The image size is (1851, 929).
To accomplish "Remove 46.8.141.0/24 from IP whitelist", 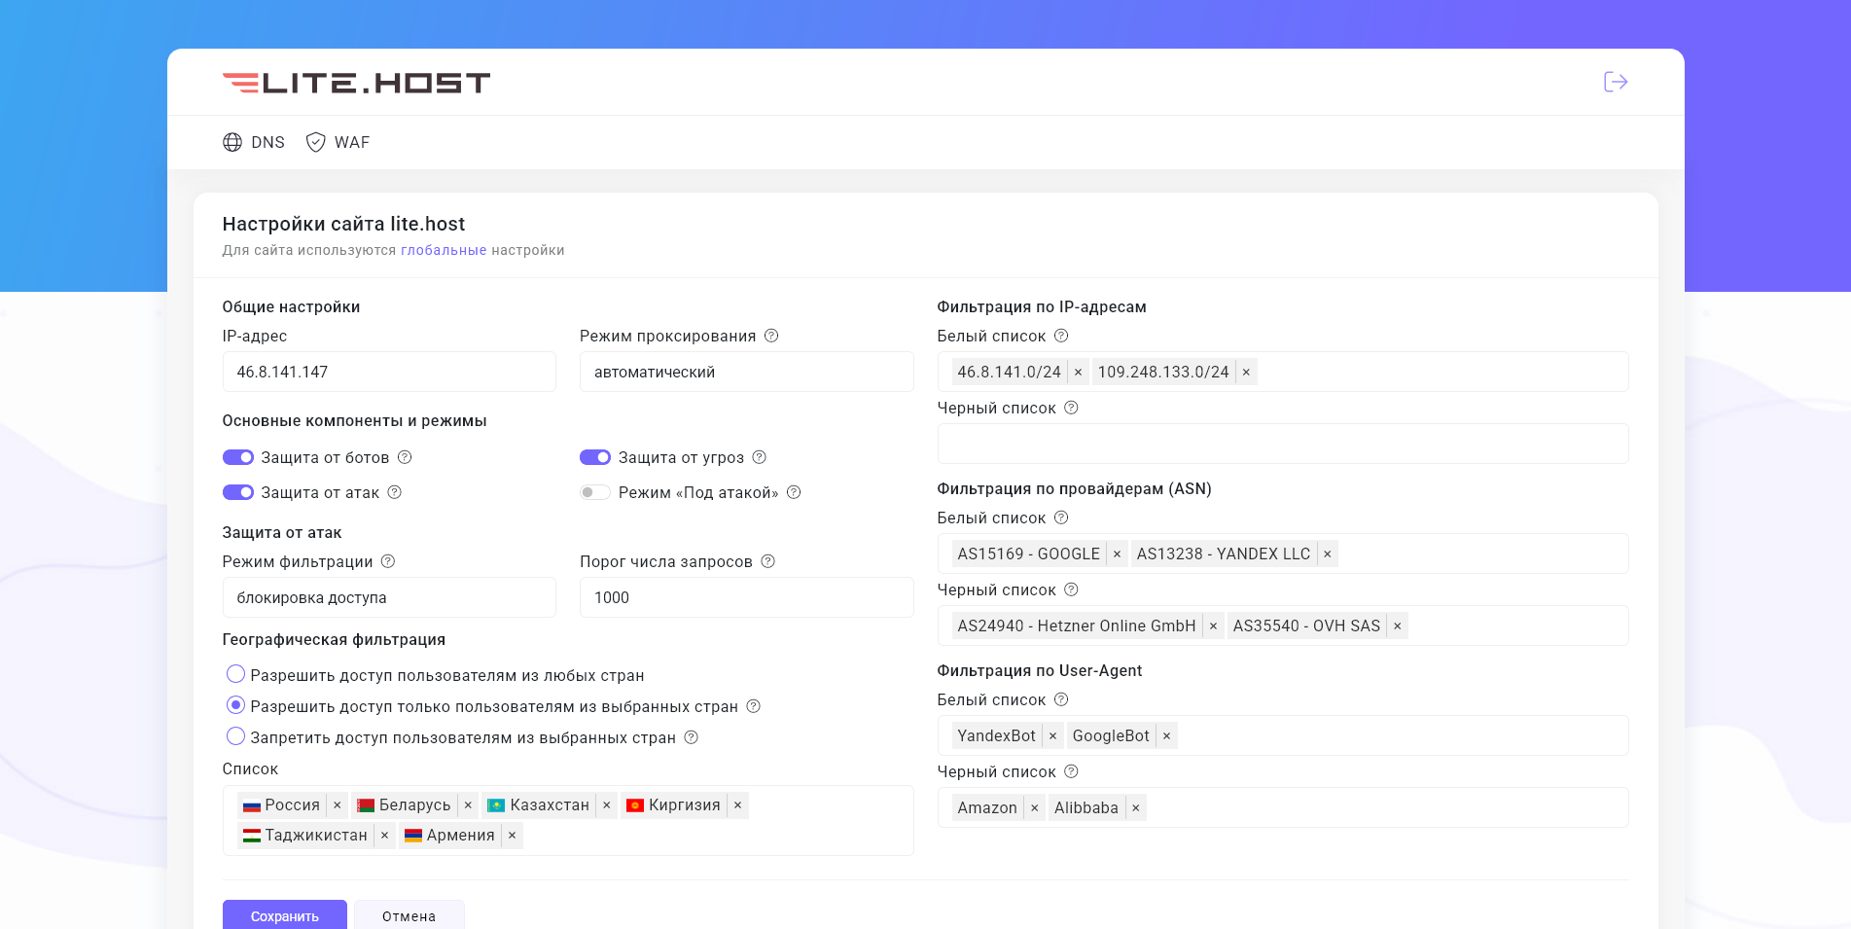I will click(1078, 373).
